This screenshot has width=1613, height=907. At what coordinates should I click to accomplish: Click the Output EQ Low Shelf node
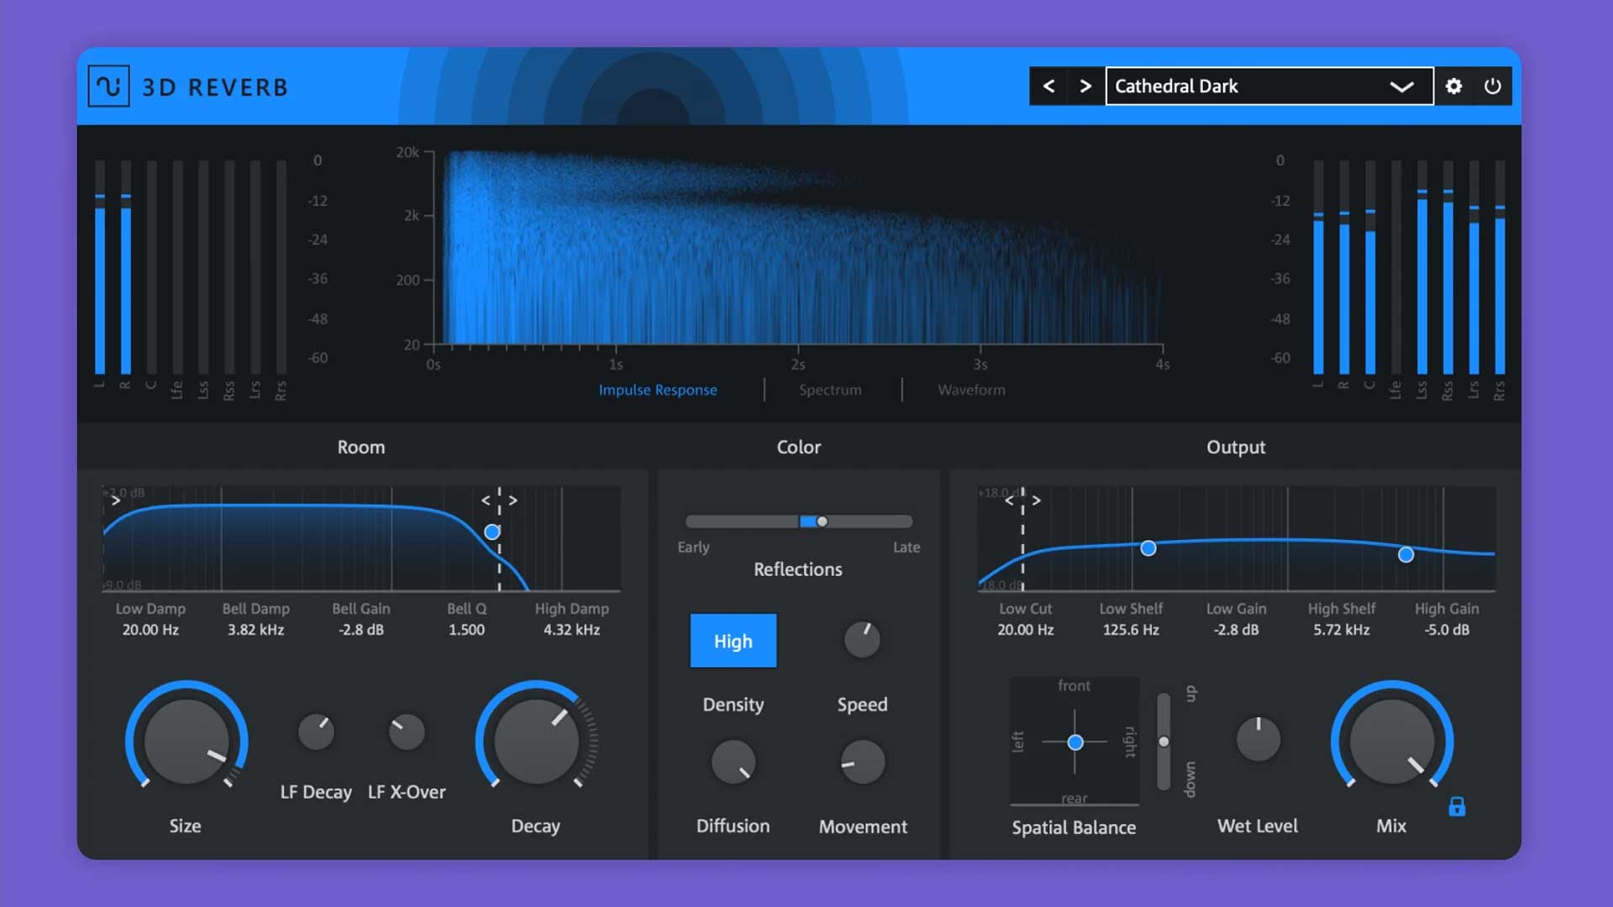[1148, 548]
